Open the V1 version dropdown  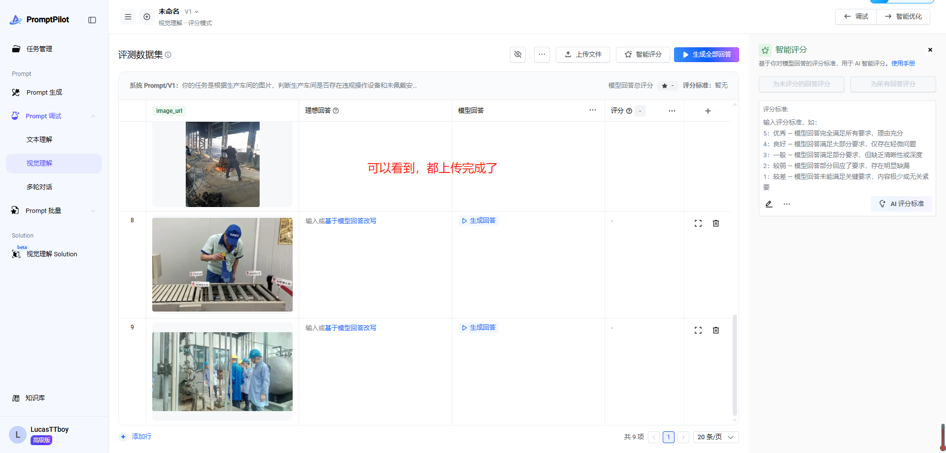(192, 12)
